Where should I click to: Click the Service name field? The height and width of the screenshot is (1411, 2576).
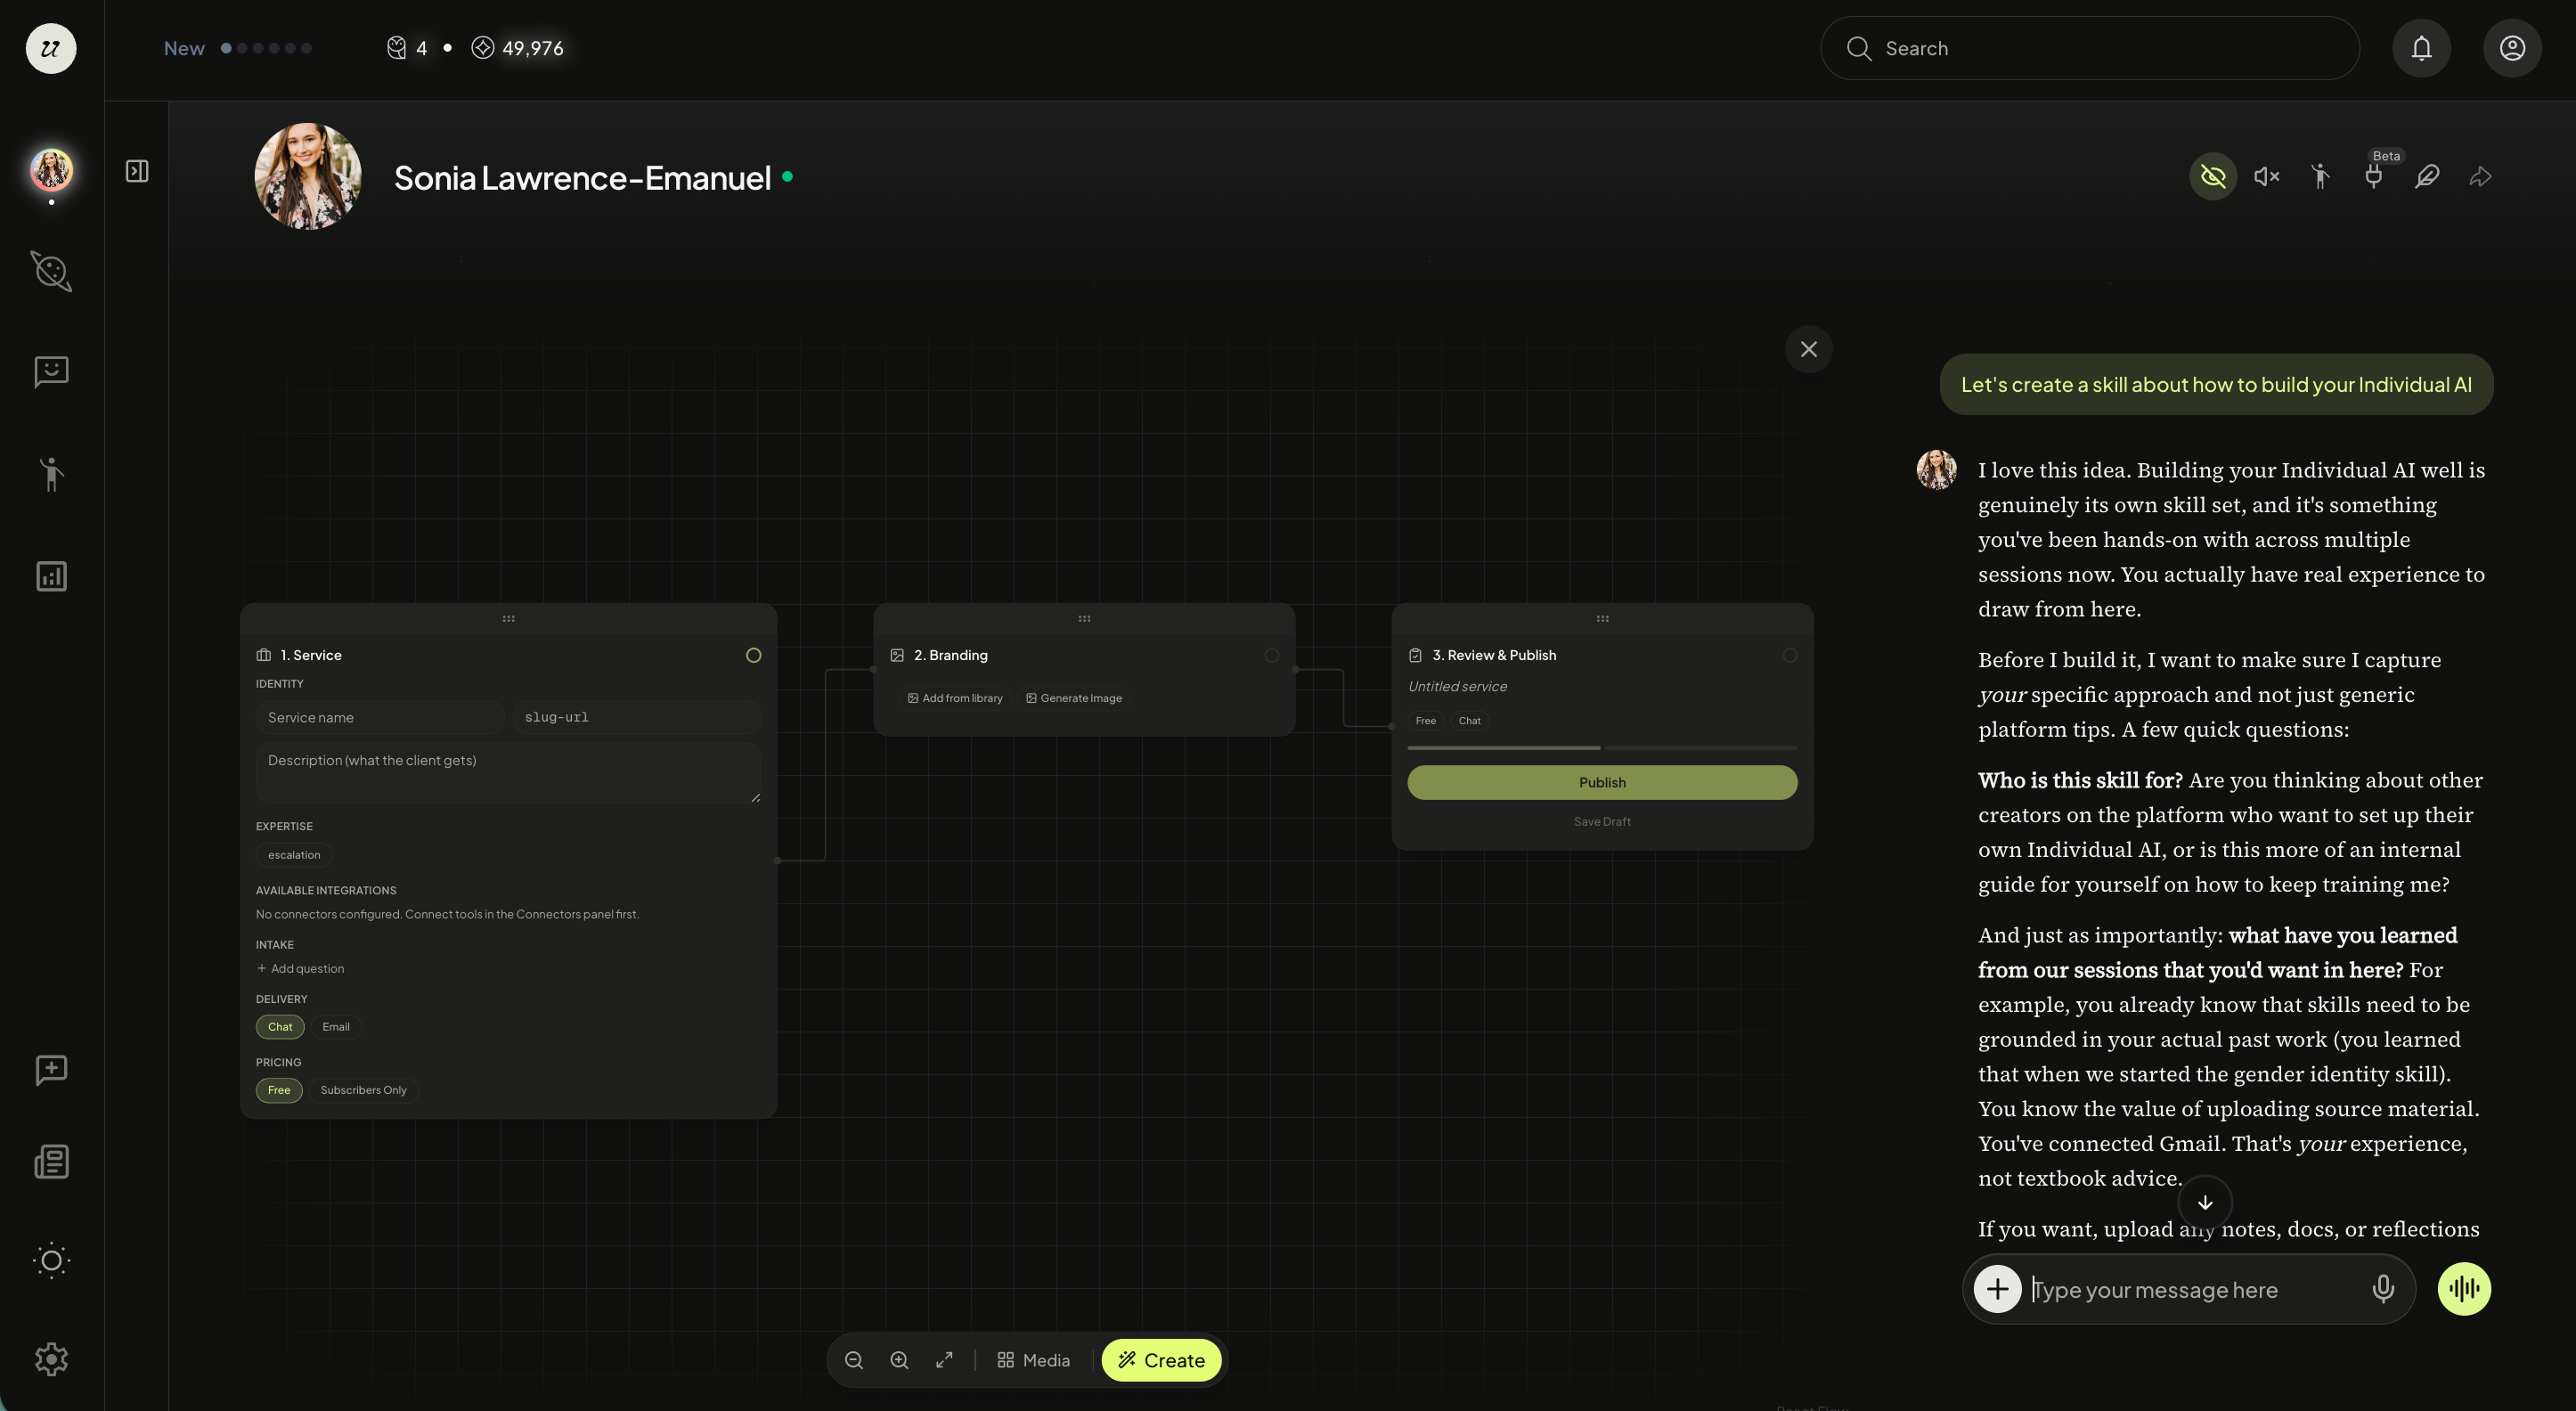[x=380, y=717]
